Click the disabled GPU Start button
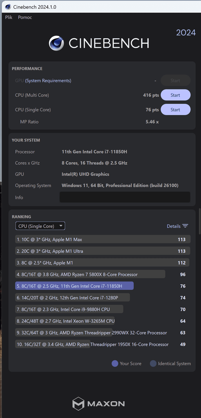This screenshot has height=418, width=201. [x=175, y=81]
